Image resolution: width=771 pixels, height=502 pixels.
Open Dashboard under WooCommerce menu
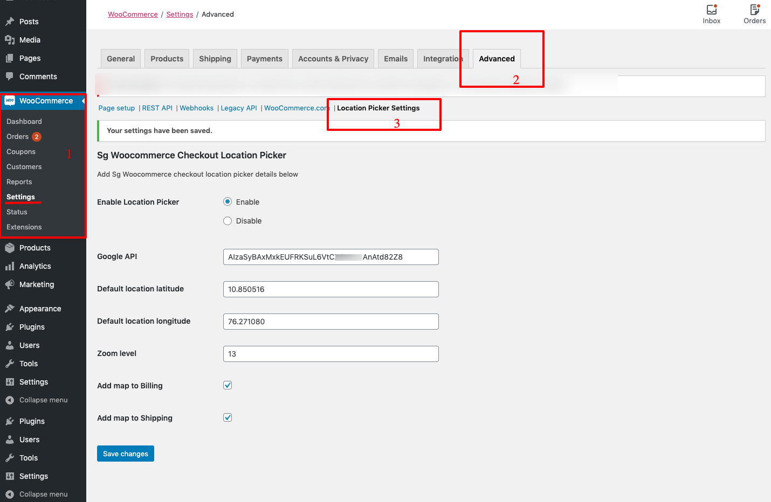24,122
